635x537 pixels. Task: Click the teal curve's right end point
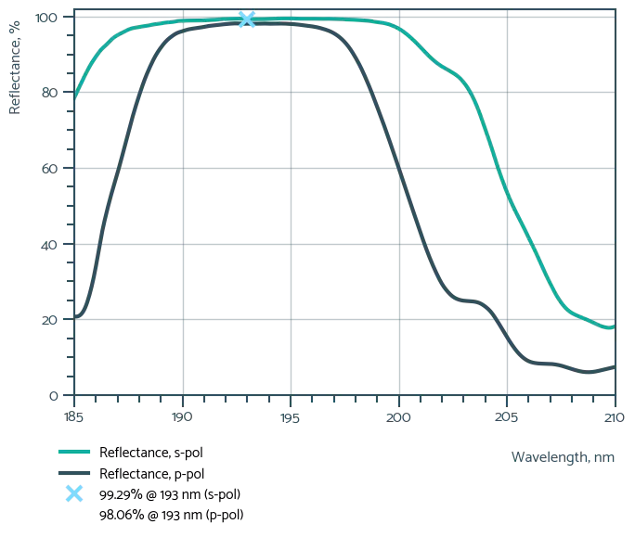613,328
